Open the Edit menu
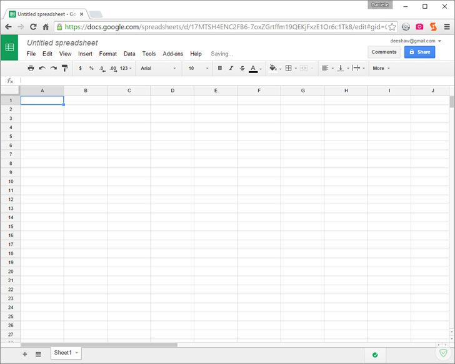Viewport: 455px width, 364px height. click(x=47, y=54)
